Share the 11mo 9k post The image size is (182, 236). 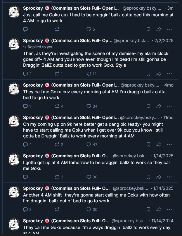pos(159,144)
